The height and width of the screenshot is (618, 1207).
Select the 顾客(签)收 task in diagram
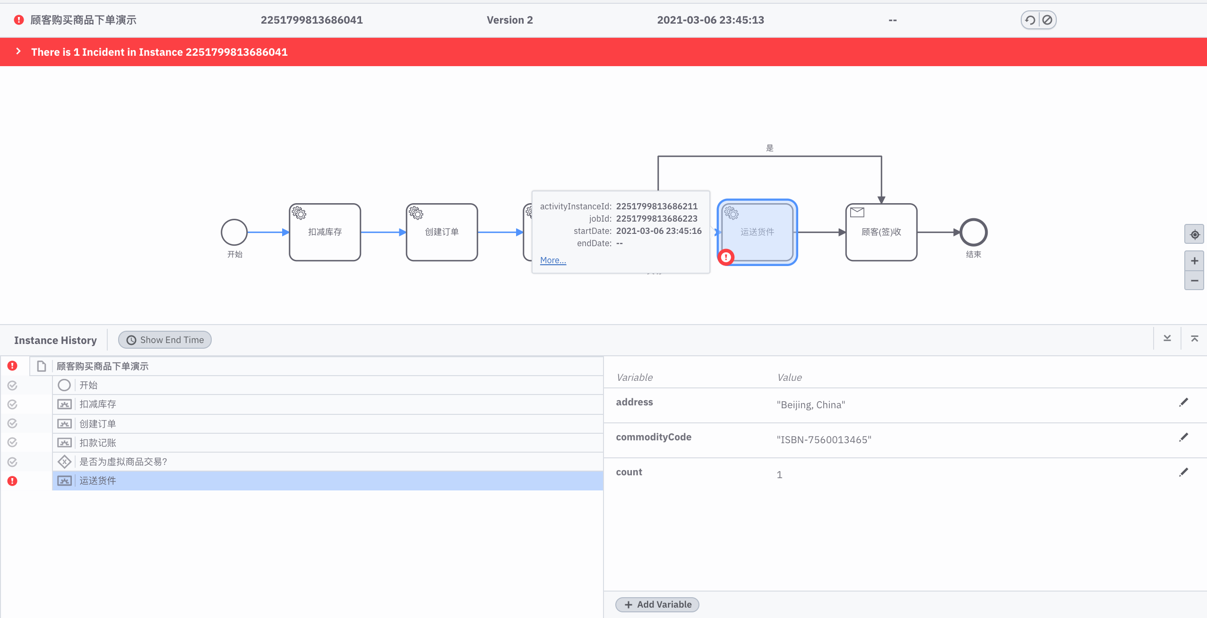(881, 232)
